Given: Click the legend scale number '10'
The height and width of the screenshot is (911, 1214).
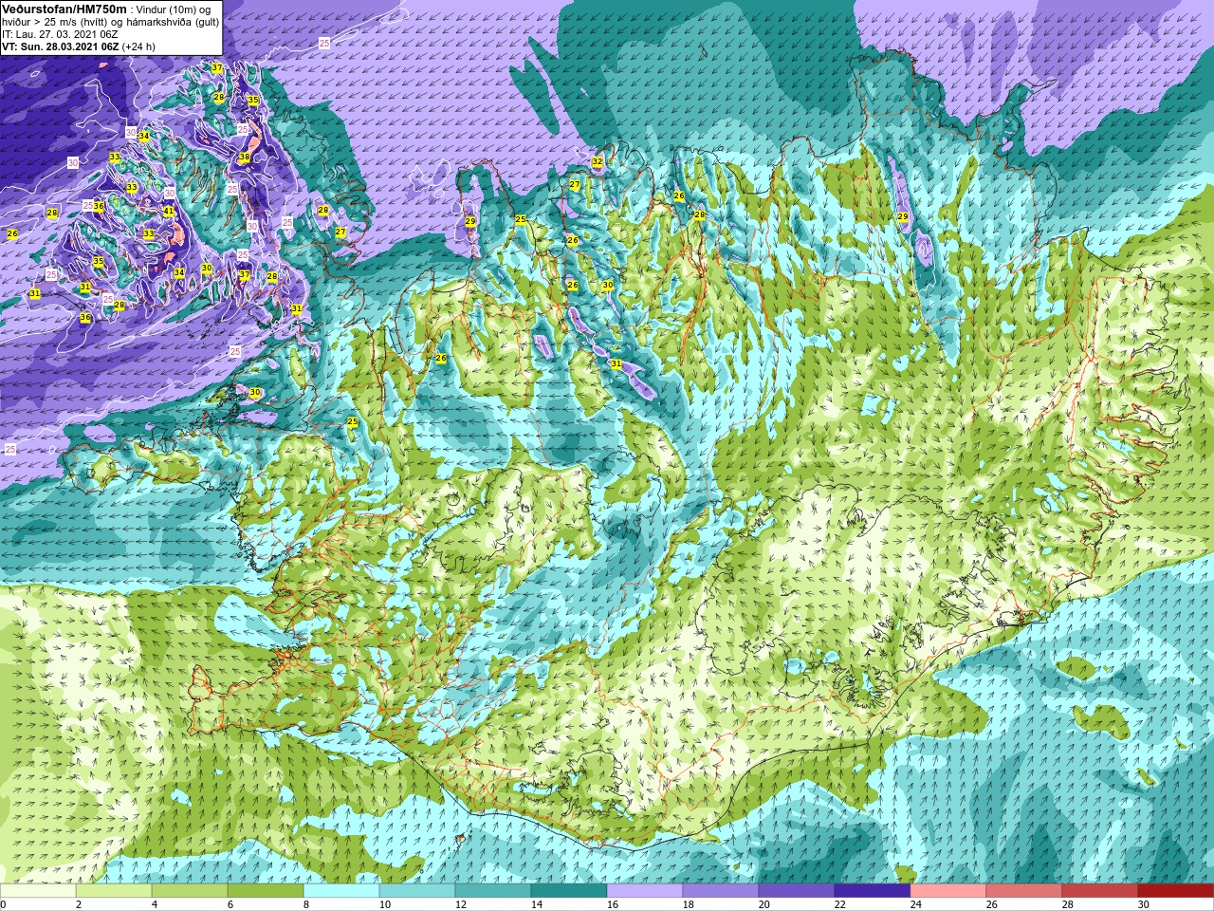Looking at the screenshot, I should (385, 904).
